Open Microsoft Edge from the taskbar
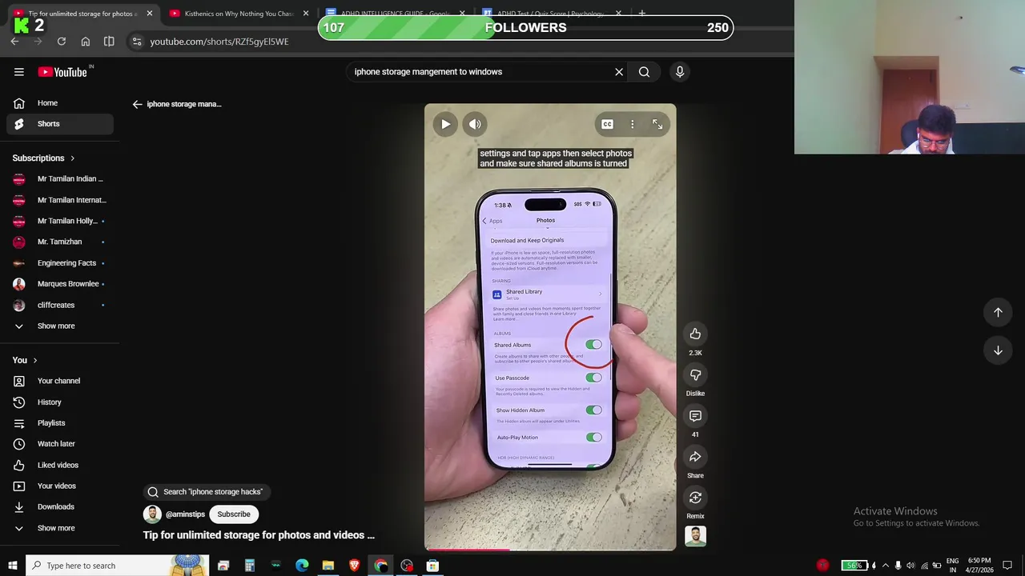This screenshot has height=576, width=1025. pos(302,566)
